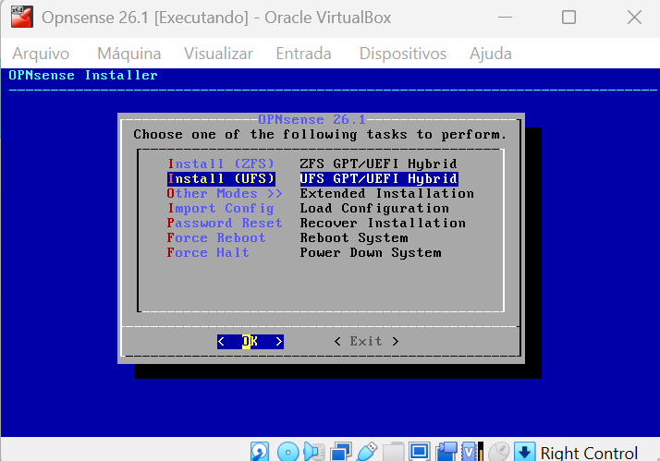Open the Visualizar menu
660x461 pixels.
pos(218,54)
